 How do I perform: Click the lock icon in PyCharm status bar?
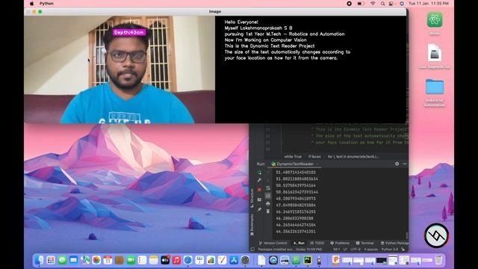[x=403, y=250]
